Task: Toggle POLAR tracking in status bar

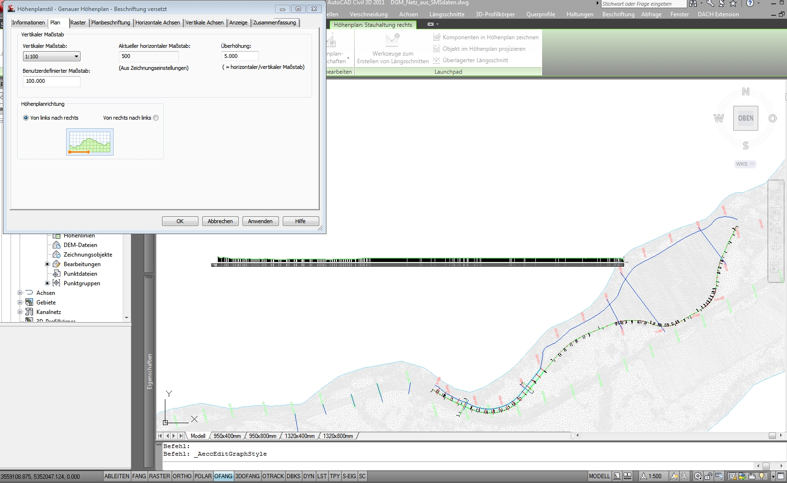Action: (203, 476)
